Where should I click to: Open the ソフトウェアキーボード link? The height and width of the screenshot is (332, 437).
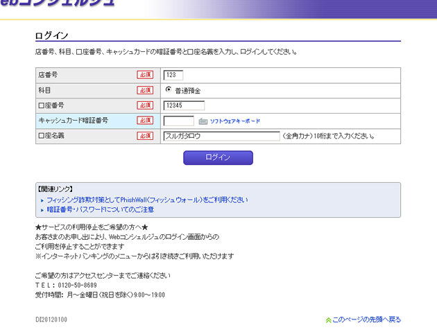point(235,121)
